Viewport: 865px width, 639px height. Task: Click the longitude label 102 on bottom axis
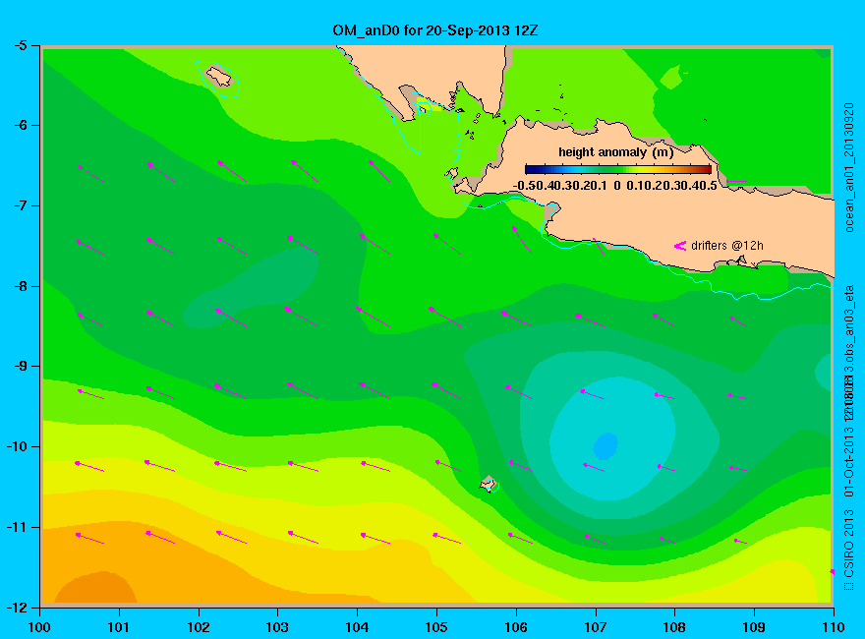[x=198, y=627]
